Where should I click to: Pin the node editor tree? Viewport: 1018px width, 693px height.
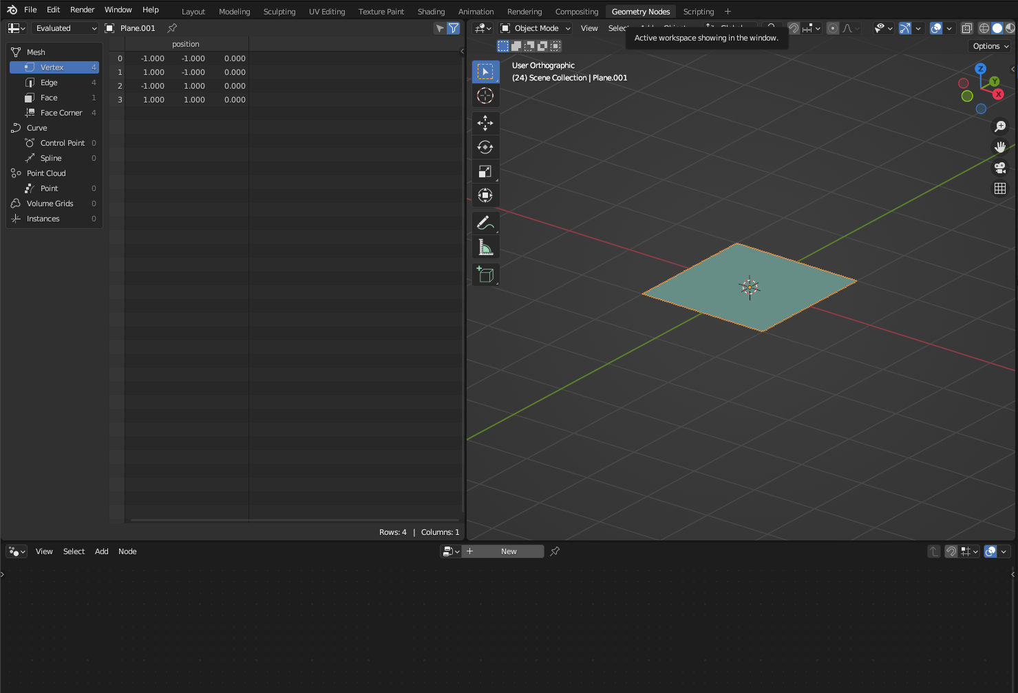tap(555, 551)
